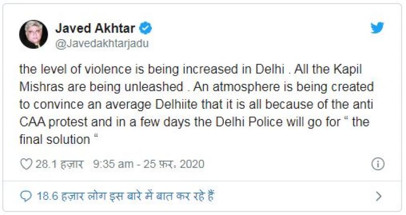The height and width of the screenshot is (215, 406).
Task: Click the 28.1 हज़ार like count
Action: point(53,164)
